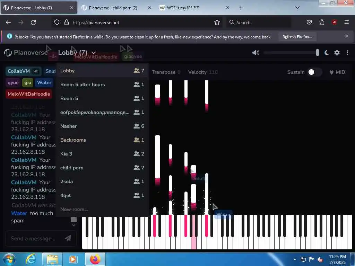Toggle the Sustain switch

(x=315, y=72)
